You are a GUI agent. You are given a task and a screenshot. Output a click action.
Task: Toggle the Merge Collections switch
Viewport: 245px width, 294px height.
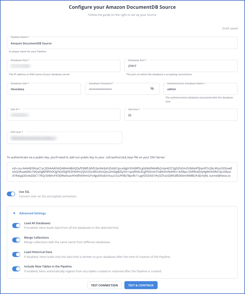coord(16,240)
